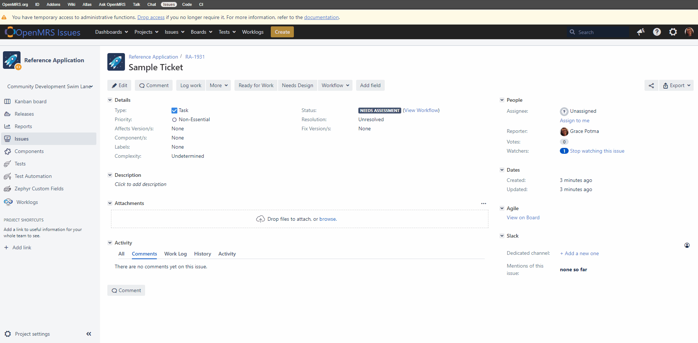Click the Reference Application rocket icon in sidebar
Viewport: 698px width, 343px height.
click(x=12, y=60)
